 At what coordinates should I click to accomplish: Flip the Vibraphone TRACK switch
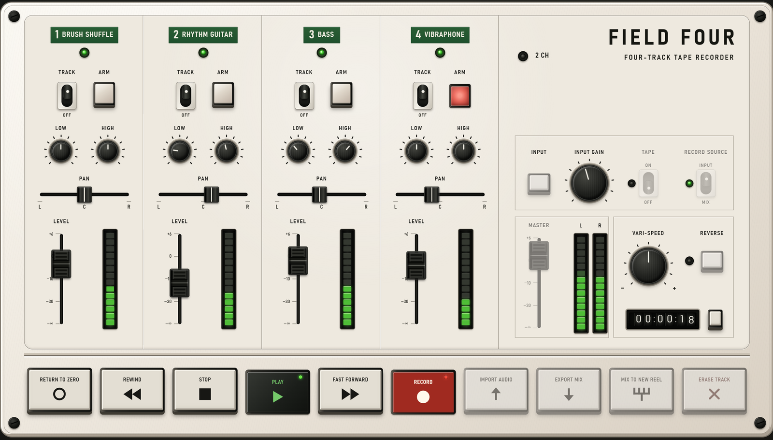pos(422,95)
